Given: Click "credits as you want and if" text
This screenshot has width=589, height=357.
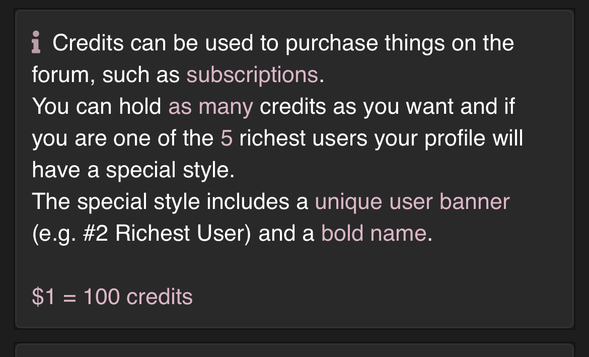Looking at the screenshot, I should click(387, 107).
